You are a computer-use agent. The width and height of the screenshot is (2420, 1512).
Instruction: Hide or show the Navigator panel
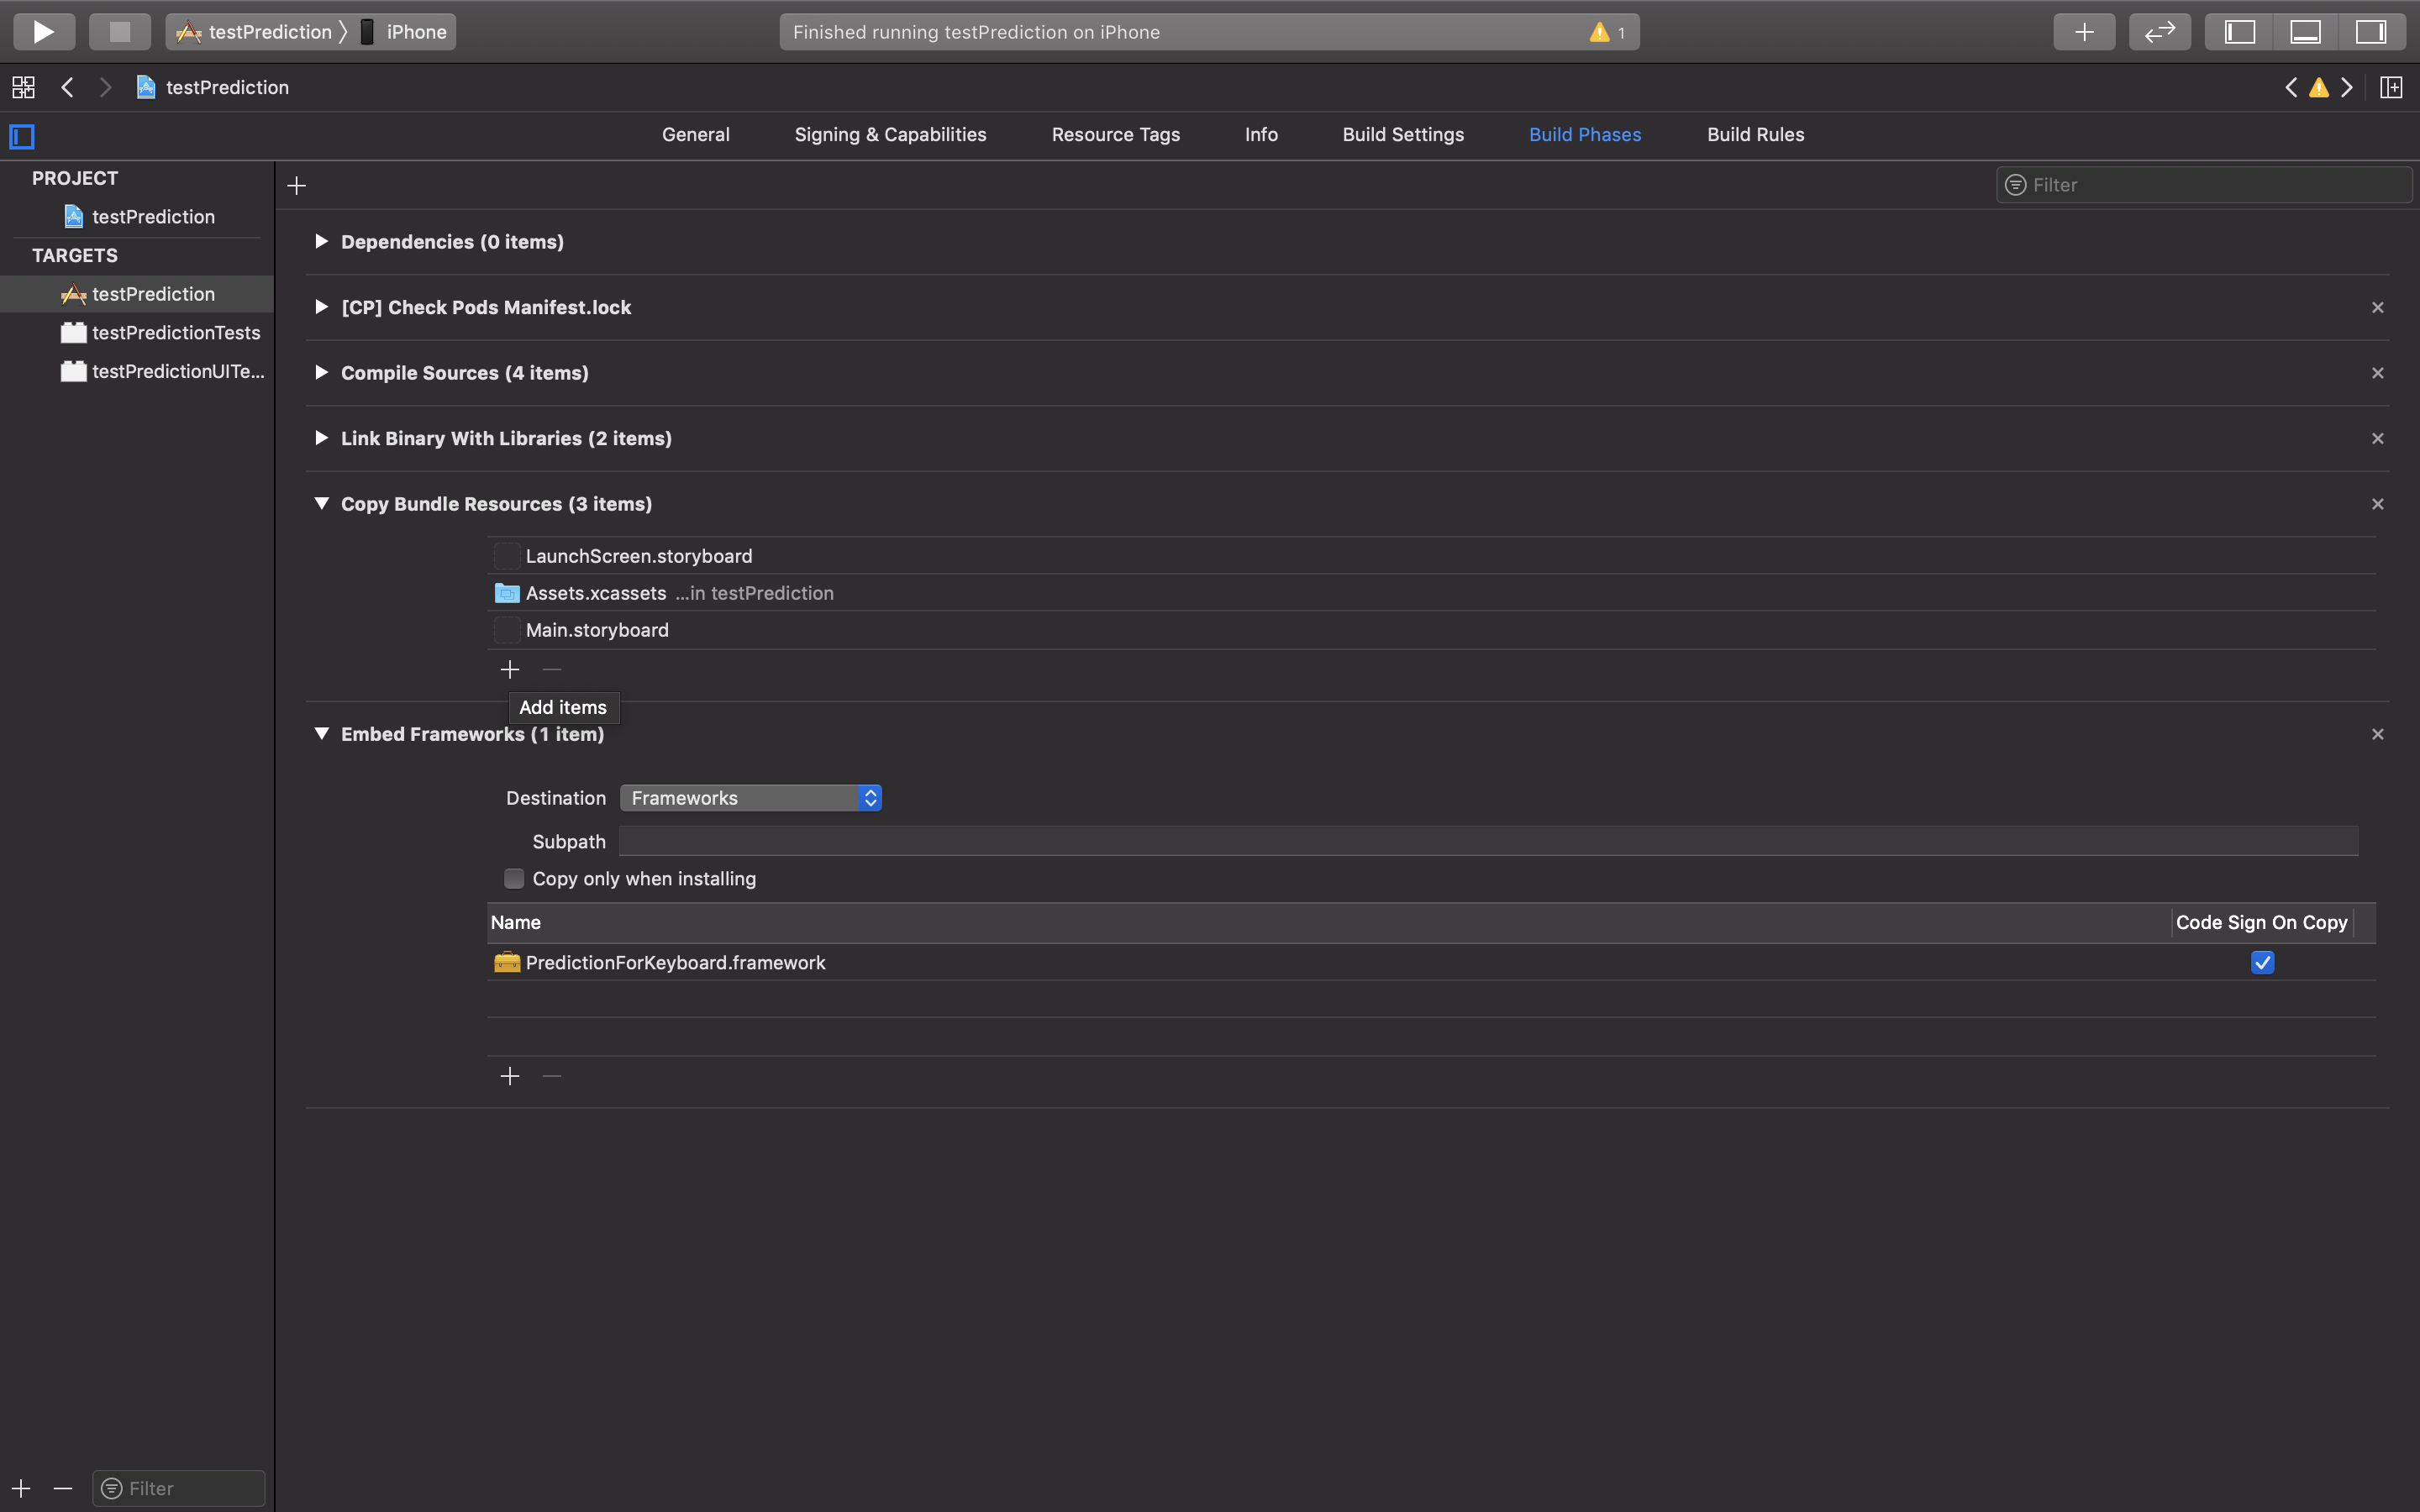pos(2239,32)
